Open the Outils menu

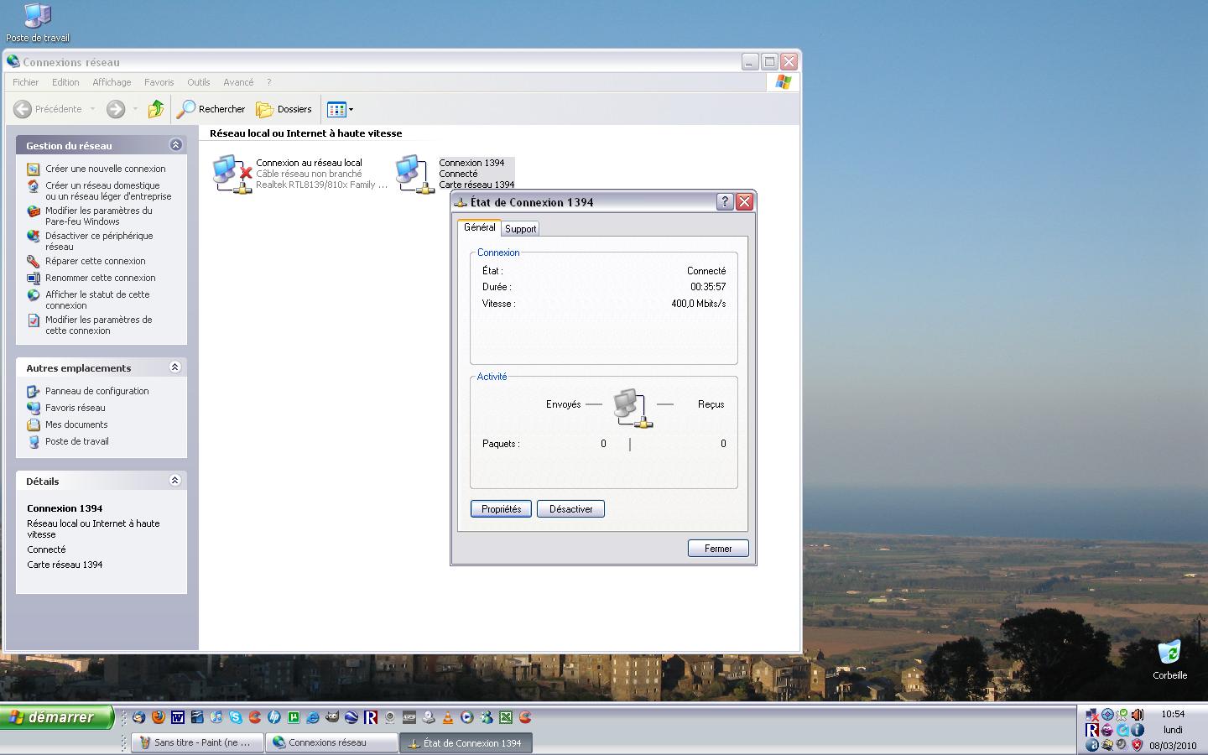click(198, 82)
